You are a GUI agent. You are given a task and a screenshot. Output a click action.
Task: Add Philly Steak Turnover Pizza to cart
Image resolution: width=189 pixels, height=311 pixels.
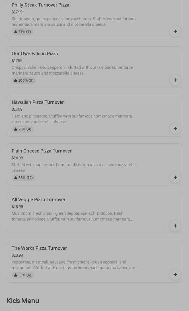pyautogui.click(x=175, y=31)
